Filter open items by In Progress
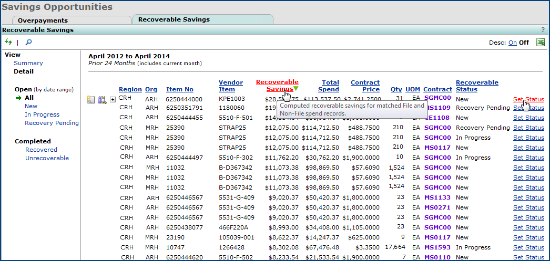 point(42,114)
